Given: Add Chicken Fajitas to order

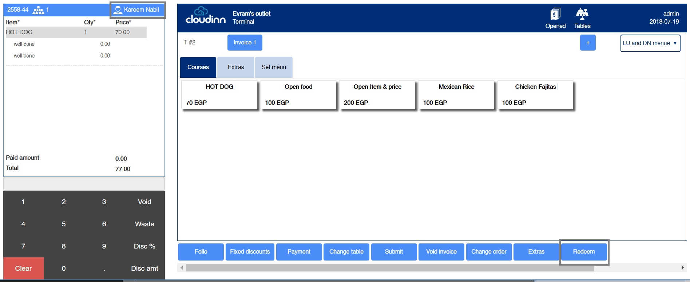Looking at the screenshot, I should tap(535, 95).
